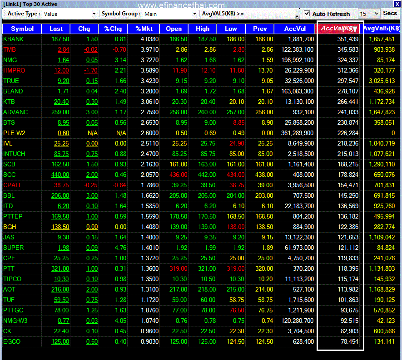Click TMB last price 2.84
This screenshot has height=360, width=402.
point(63,49)
